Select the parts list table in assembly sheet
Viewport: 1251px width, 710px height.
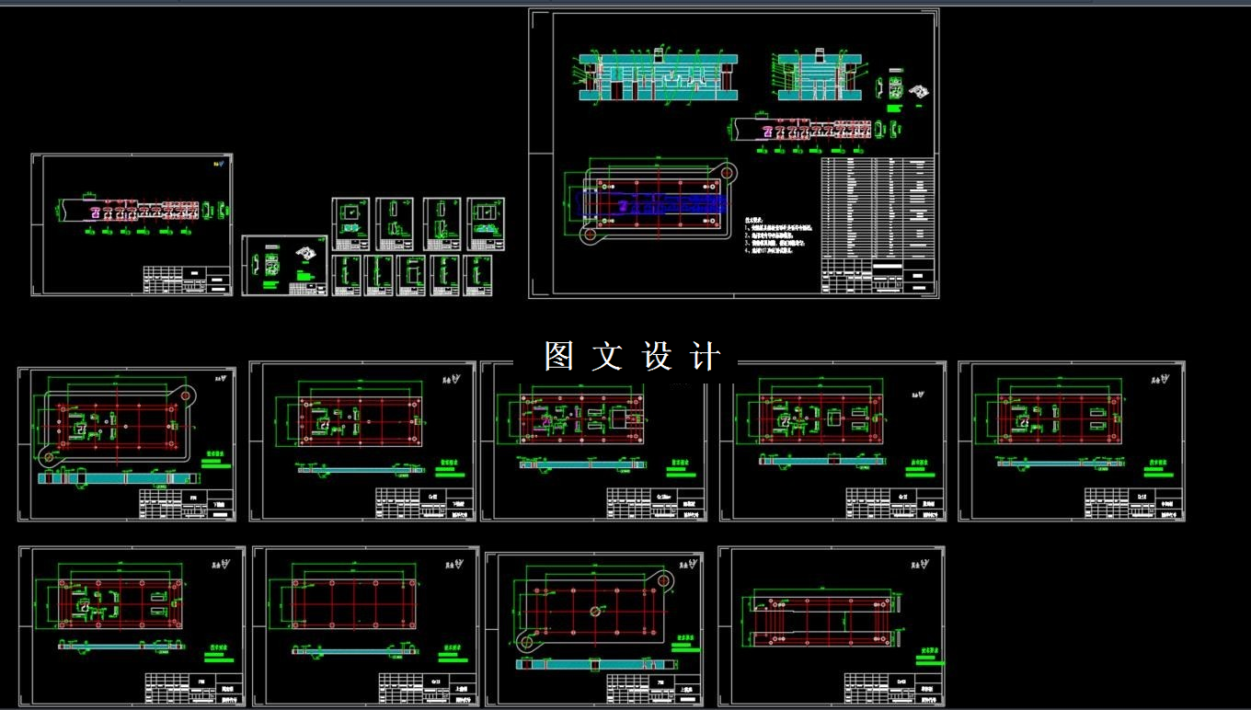click(878, 208)
